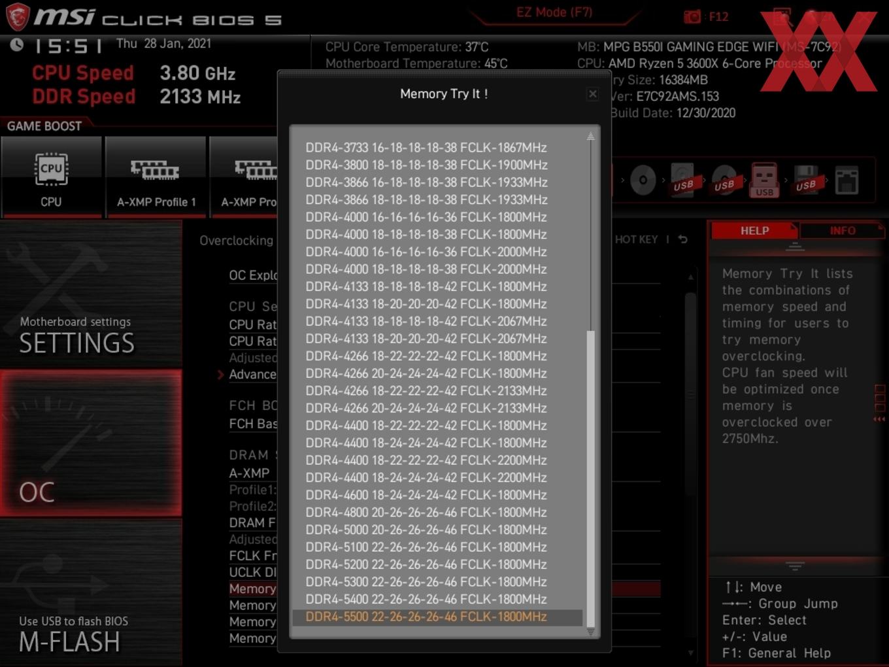Click the GAME BOOST label tab
The height and width of the screenshot is (667, 889).
tap(44, 126)
